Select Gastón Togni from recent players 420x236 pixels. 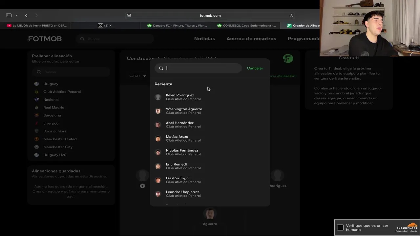[x=210, y=180]
